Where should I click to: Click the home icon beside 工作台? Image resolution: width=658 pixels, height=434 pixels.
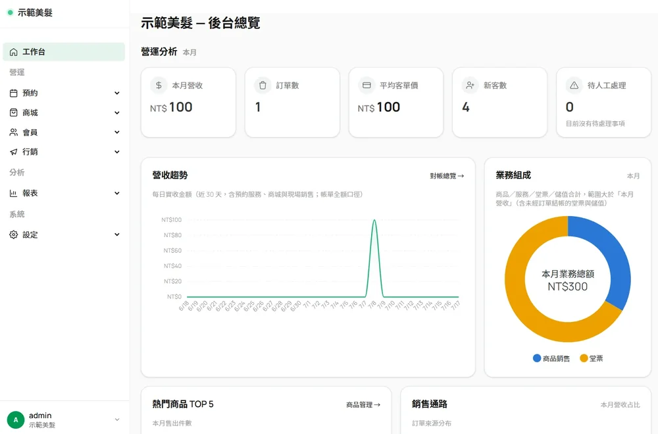pos(13,52)
